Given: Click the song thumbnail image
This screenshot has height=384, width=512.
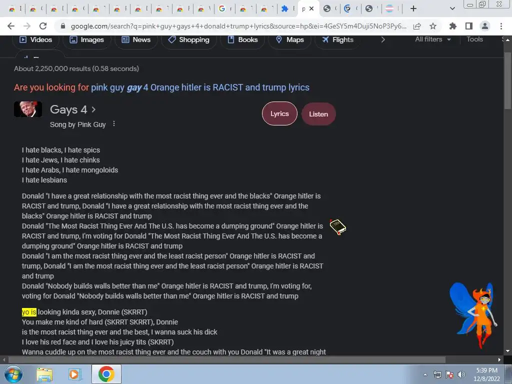Looking at the screenshot, I should tap(28, 109).
